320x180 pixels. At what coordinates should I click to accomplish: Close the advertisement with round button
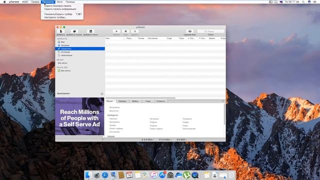102,93
